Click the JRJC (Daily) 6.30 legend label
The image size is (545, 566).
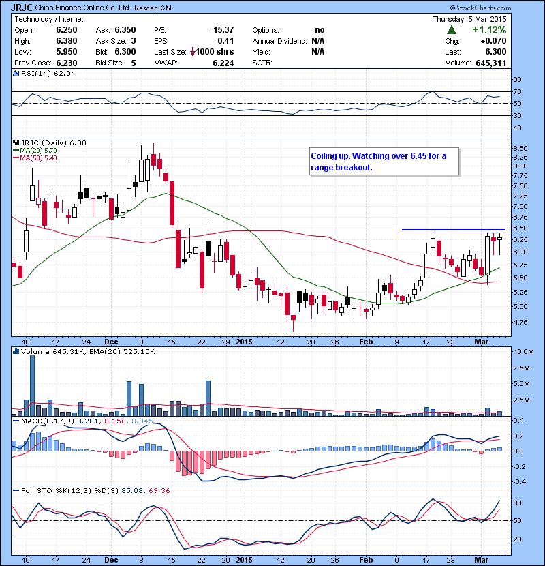coord(53,143)
